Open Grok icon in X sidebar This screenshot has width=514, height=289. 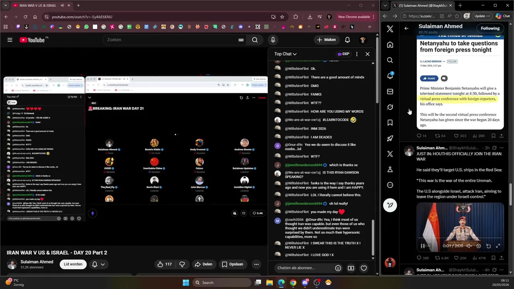pyautogui.click(x=390, y=107)
